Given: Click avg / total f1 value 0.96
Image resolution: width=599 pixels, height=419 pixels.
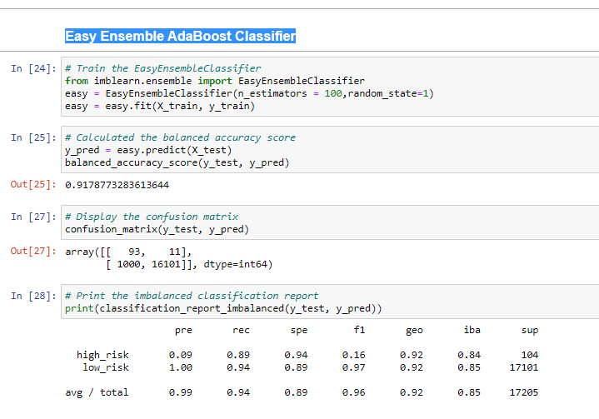Looking at the screenshot, I should [354, 392].
